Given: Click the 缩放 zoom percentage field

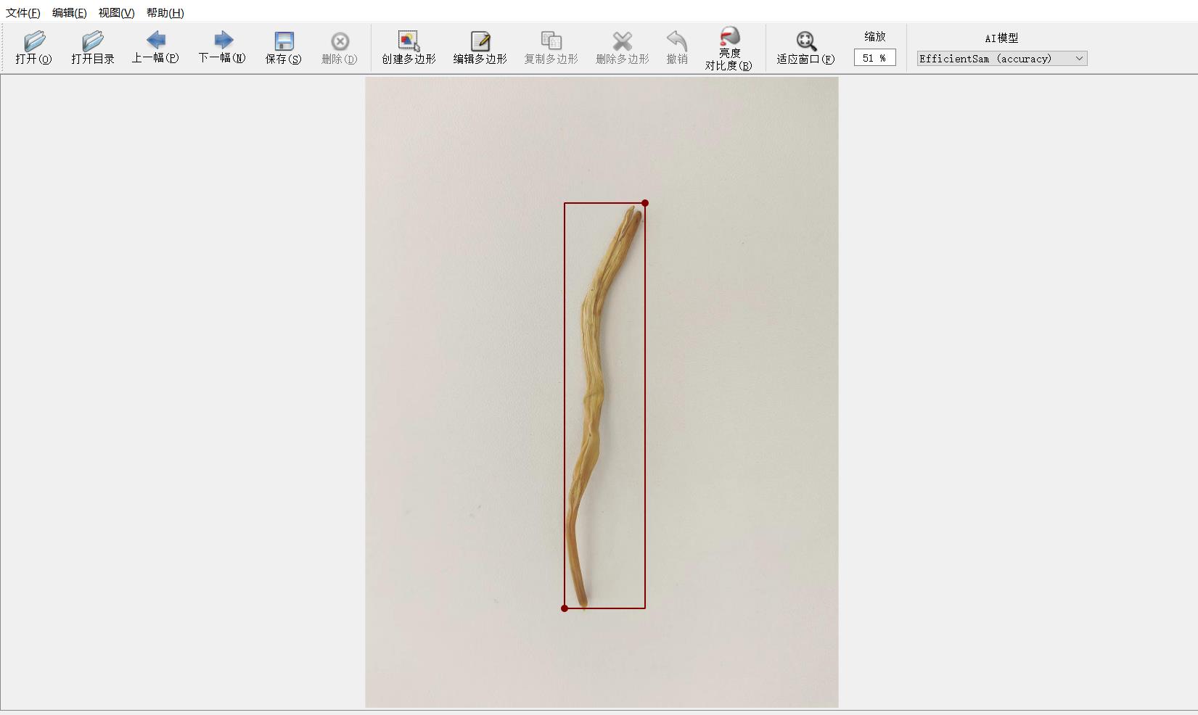Looking at the screenshot, I should [874, 58].
